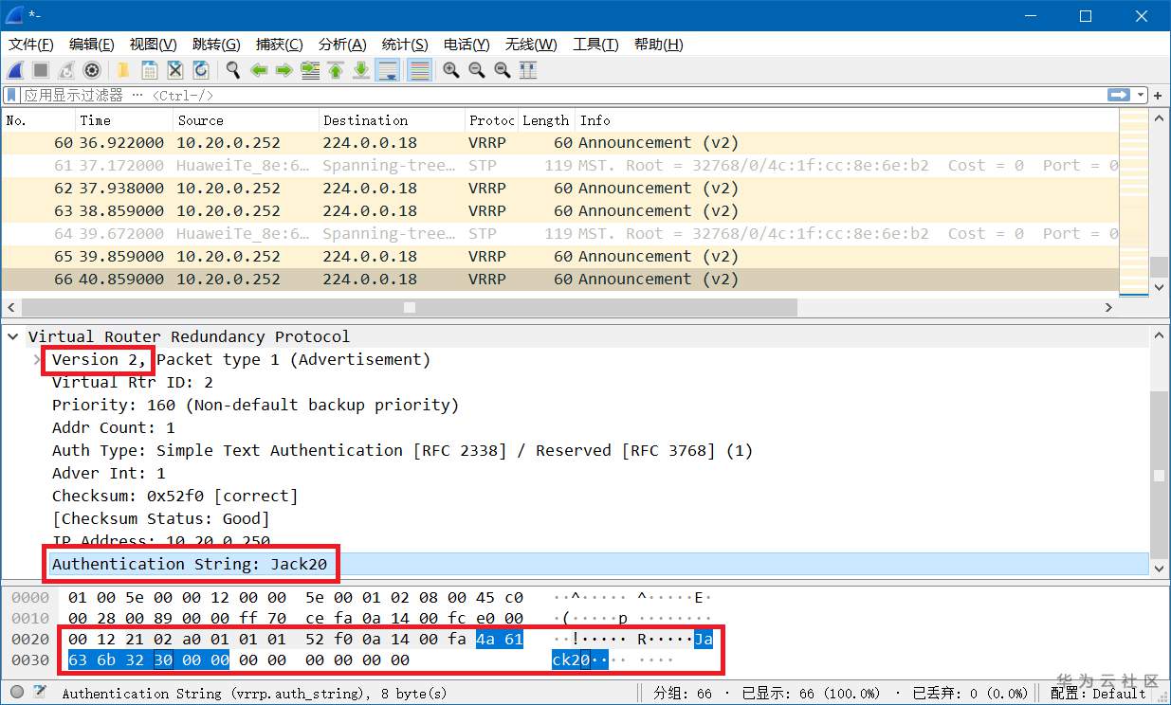Sort by the Length column header

click(x=546, y=120)
